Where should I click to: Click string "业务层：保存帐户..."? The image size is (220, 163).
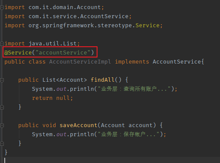128,134
